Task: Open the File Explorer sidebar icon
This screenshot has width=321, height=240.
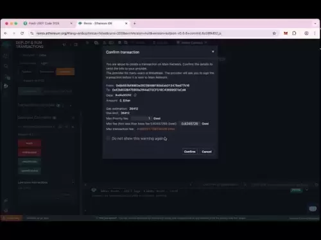Action: 6,56
